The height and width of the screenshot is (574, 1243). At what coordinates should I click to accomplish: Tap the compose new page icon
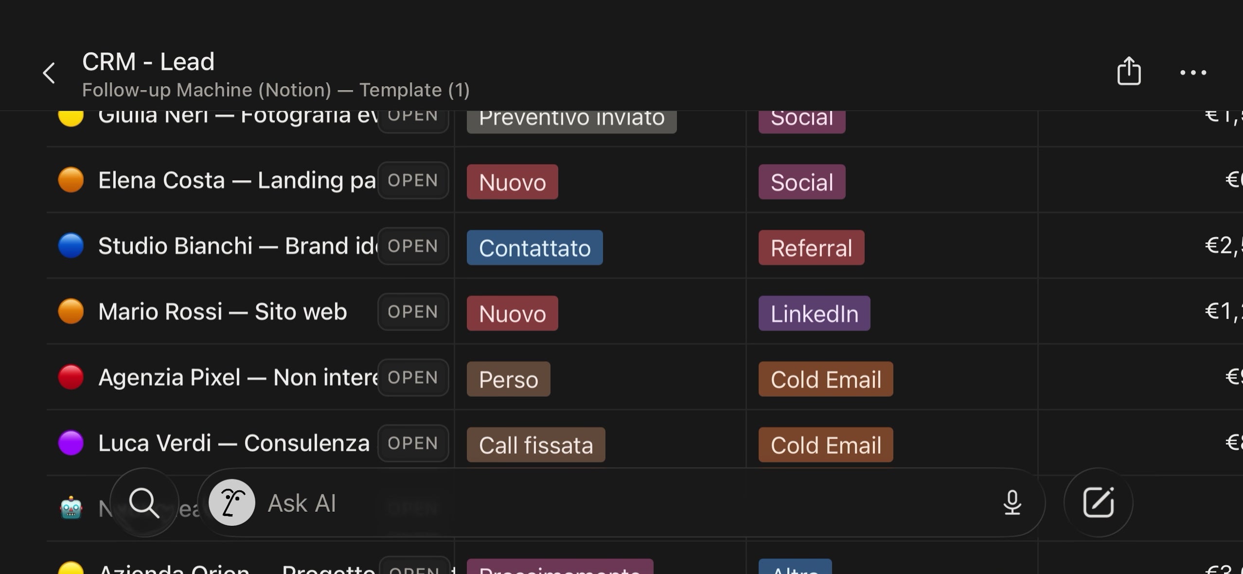tap(1099, 502)
